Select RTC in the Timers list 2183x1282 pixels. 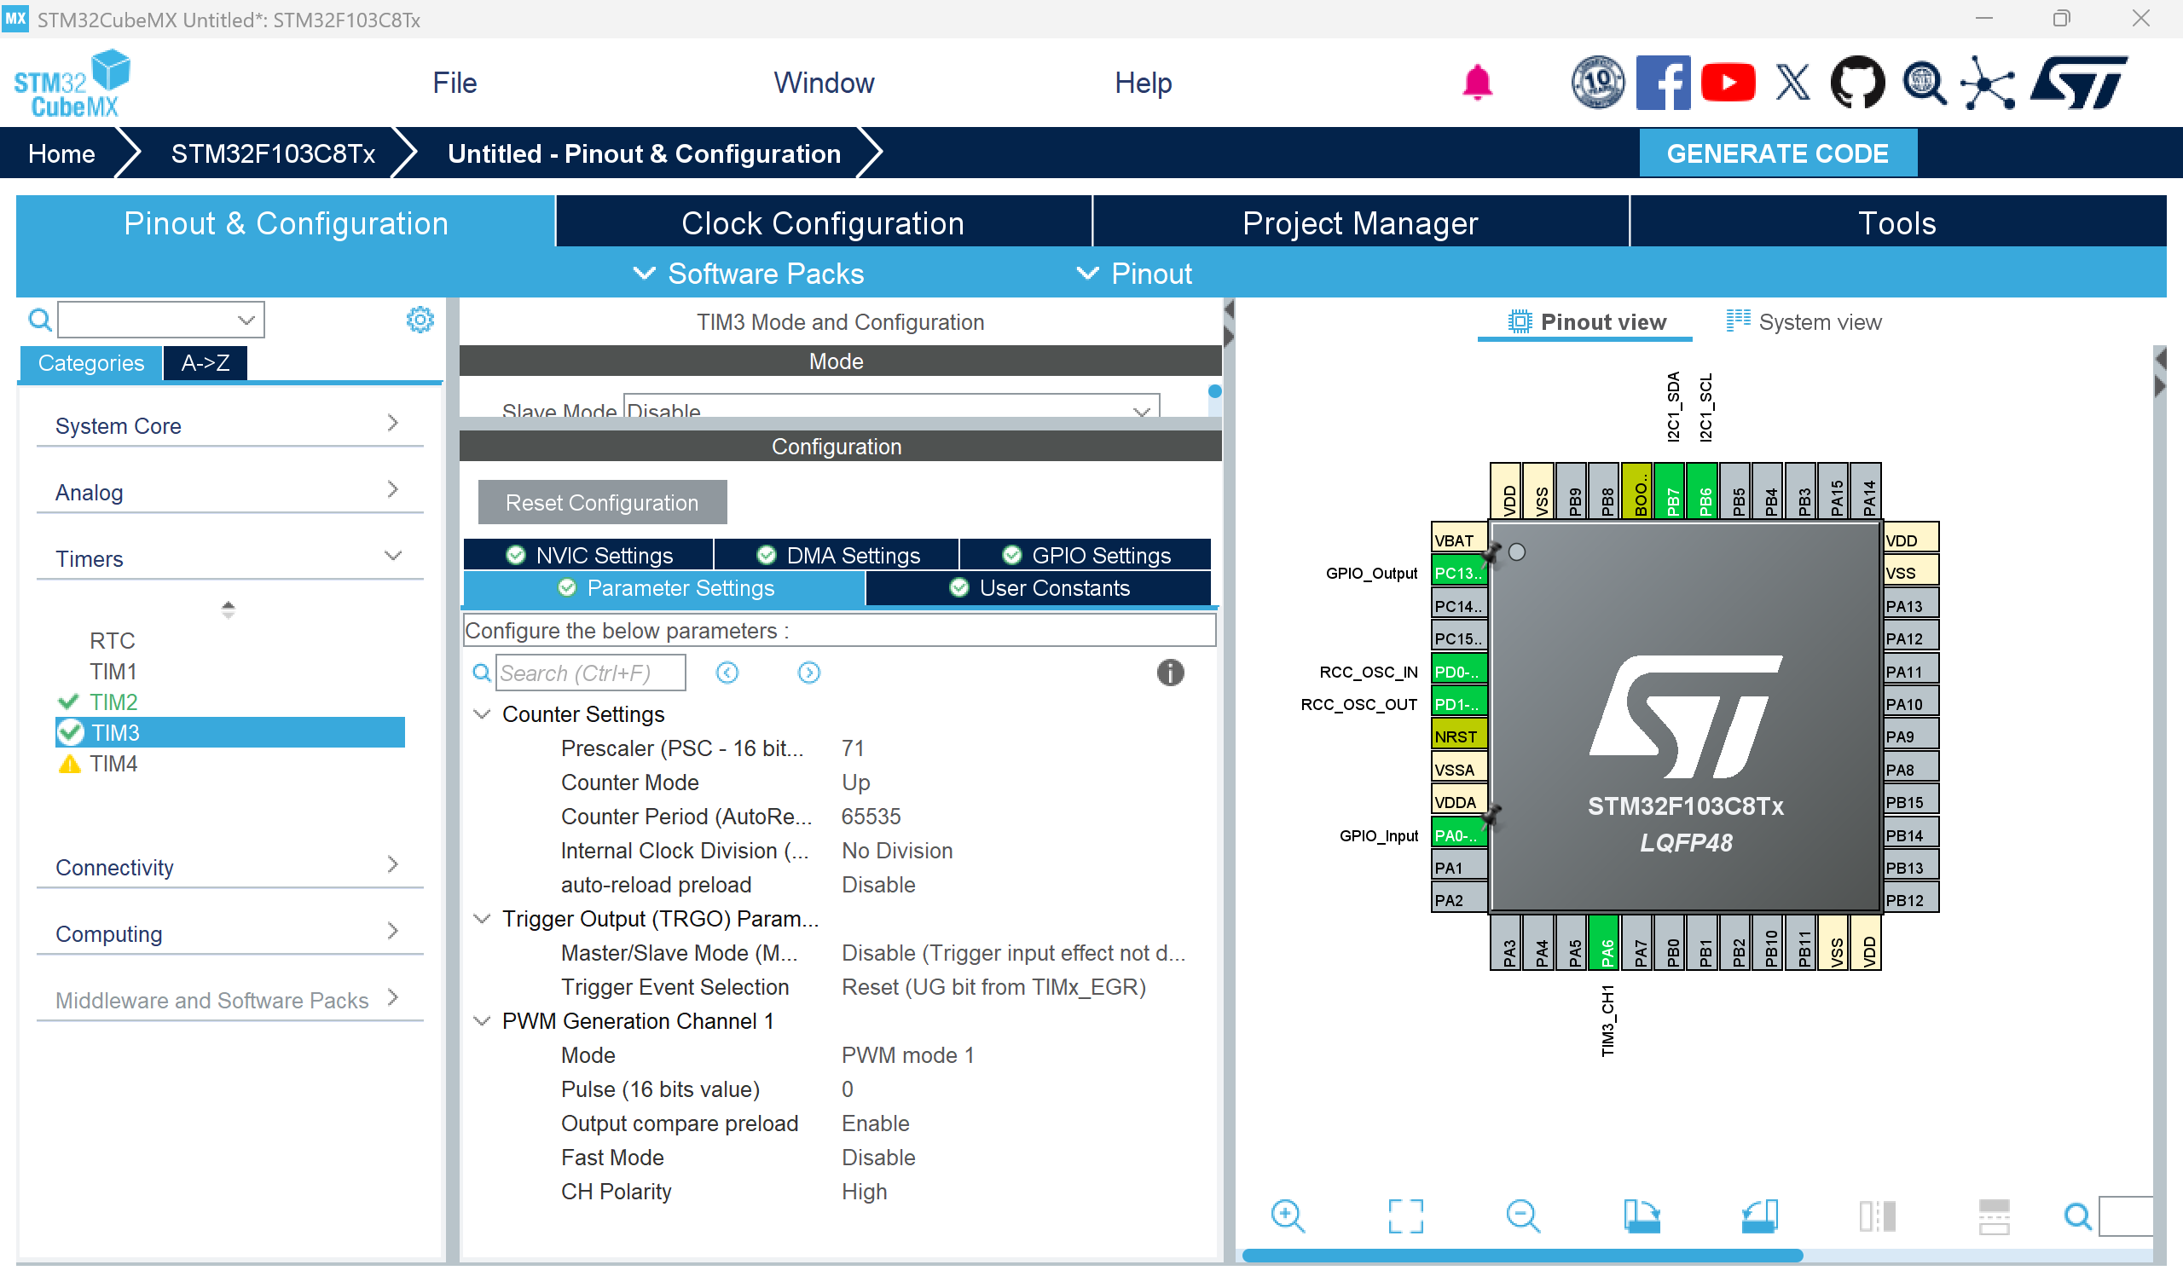[x=112, y=640]
